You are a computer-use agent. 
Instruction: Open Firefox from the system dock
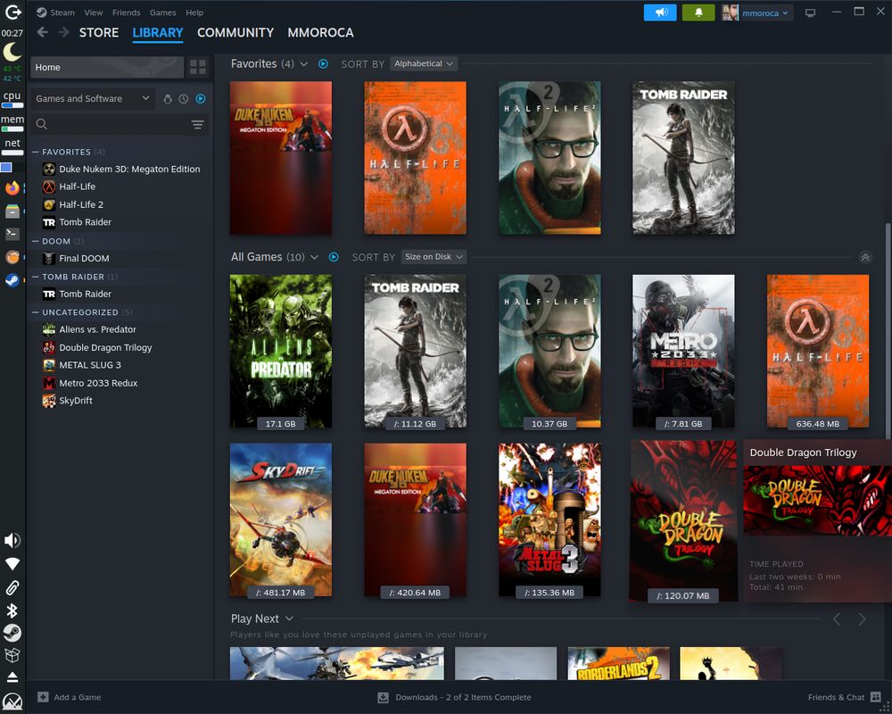[x=12, y=188]
